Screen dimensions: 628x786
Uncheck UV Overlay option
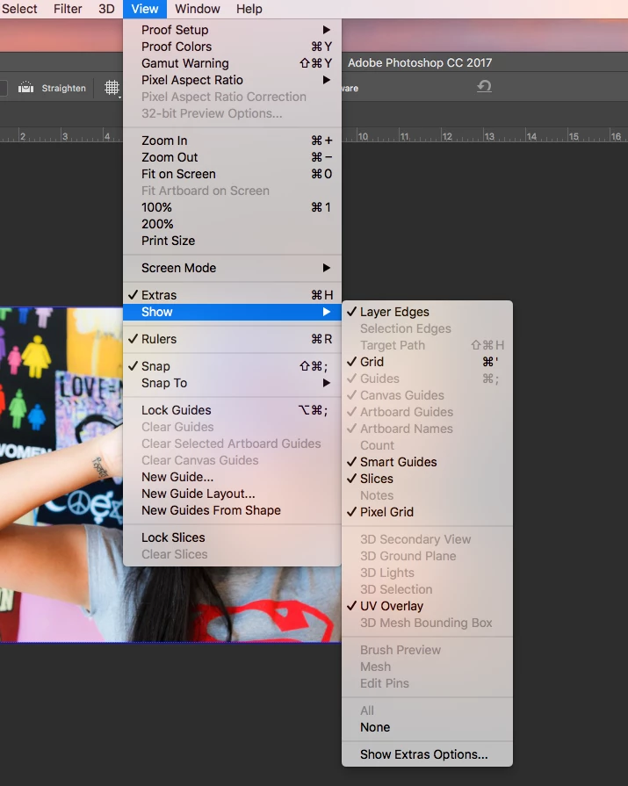click(x=427, y=606)
